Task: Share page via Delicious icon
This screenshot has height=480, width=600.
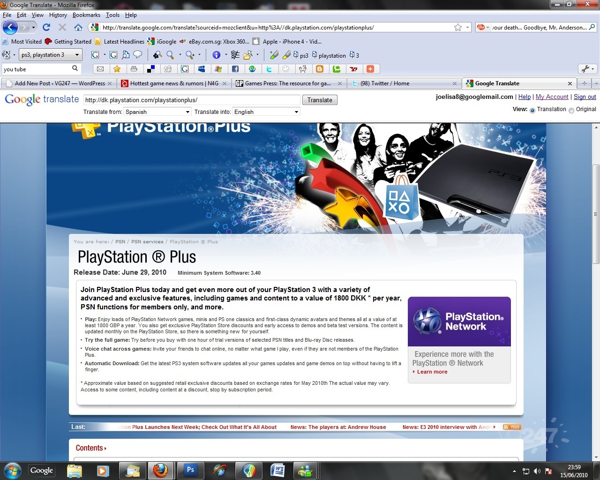Action: (x=151, y=69)
